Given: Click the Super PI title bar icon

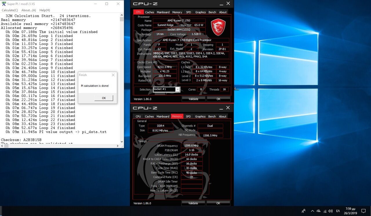Looking at the screenshot, I should tap(3, 4).
